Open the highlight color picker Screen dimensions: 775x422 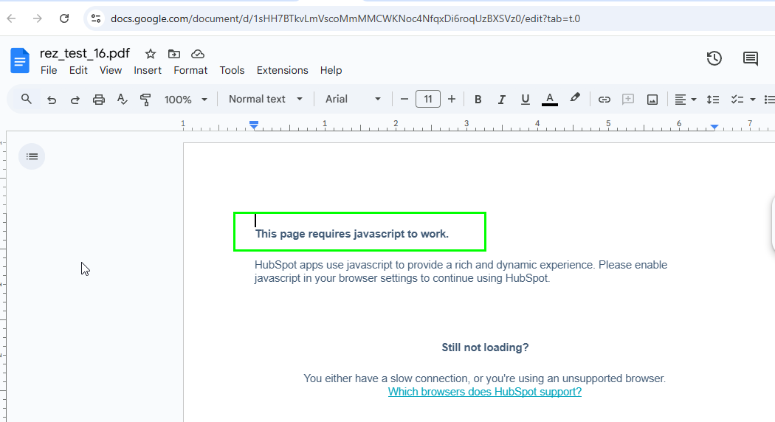[x=574, y=98]
